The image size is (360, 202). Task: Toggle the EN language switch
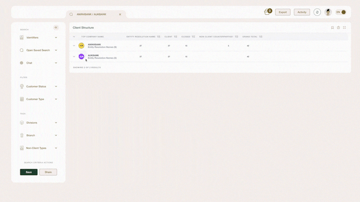coord(341,12)
